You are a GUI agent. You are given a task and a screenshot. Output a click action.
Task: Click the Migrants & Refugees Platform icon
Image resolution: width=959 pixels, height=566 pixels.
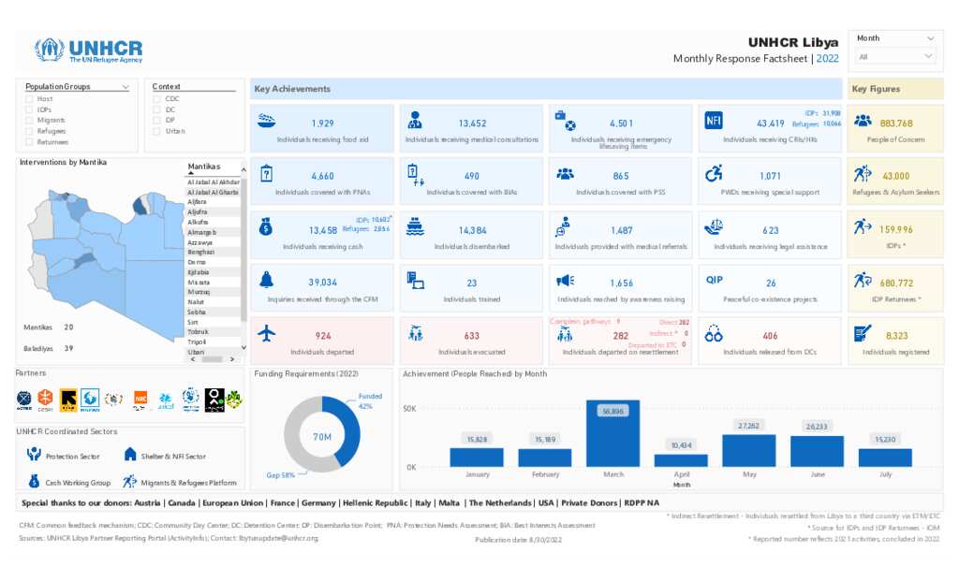click(129, 482)
